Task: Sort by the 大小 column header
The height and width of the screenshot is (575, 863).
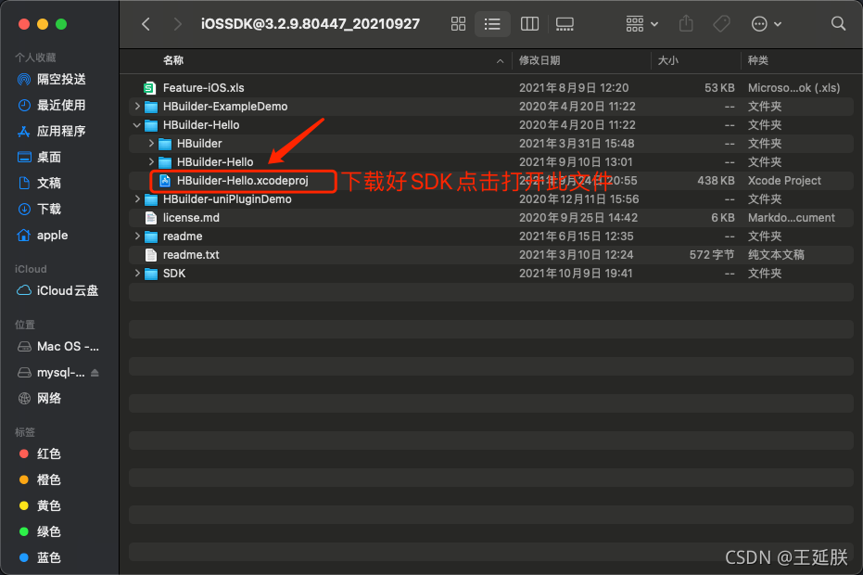Action: [x=668, y=60]
